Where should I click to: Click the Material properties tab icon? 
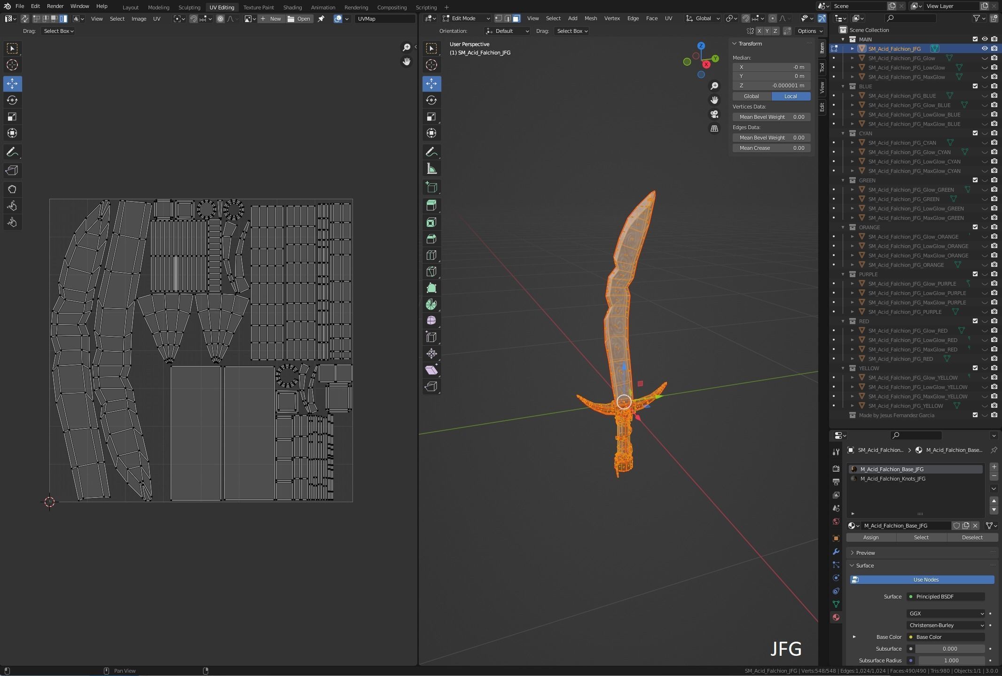[x=836, y=617]
